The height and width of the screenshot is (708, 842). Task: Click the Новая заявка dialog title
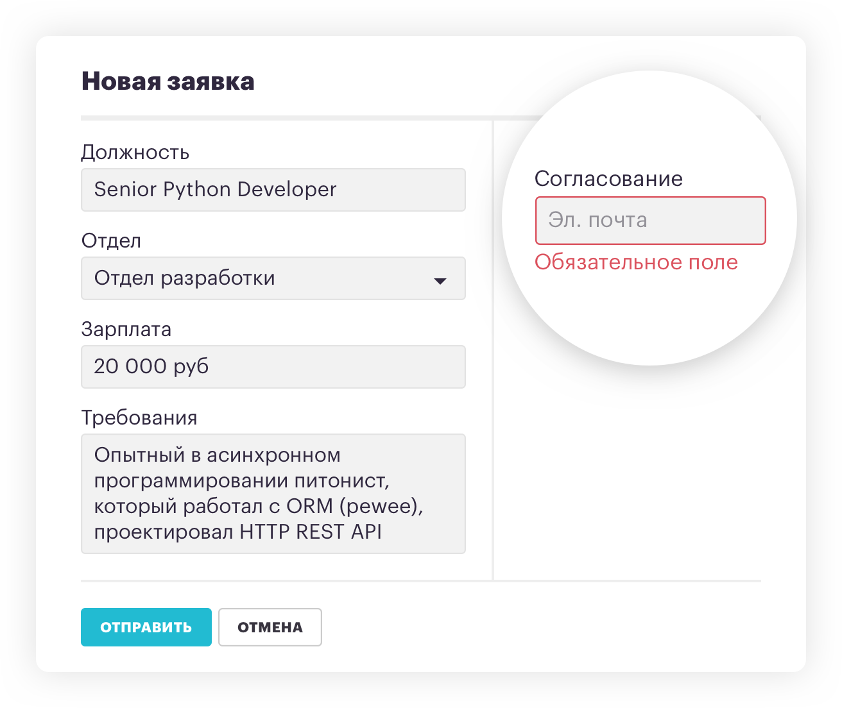[168, 81]
